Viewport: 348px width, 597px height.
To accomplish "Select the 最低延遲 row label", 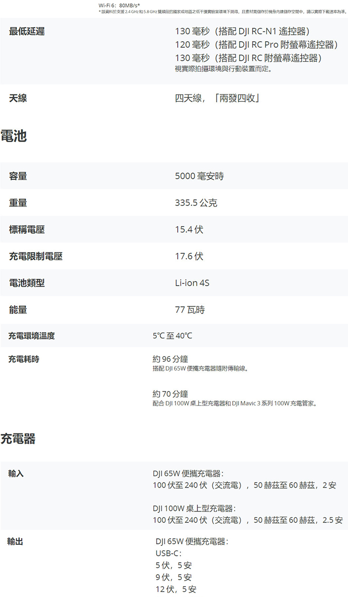I will click(27, 32).
